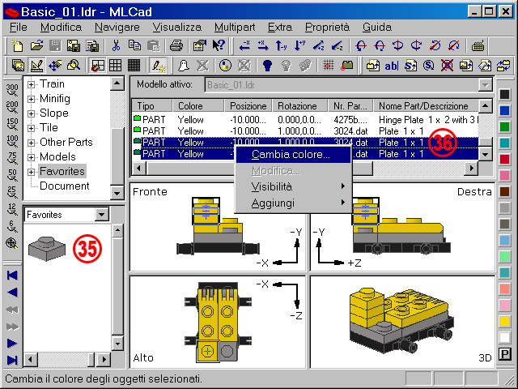Toggle fine grid button
This screenshot has width=518, height=389.
tap(134, 66)
